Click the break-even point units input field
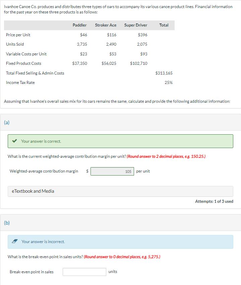The height and width of the screenshot is (285, 241). (84, 272)
